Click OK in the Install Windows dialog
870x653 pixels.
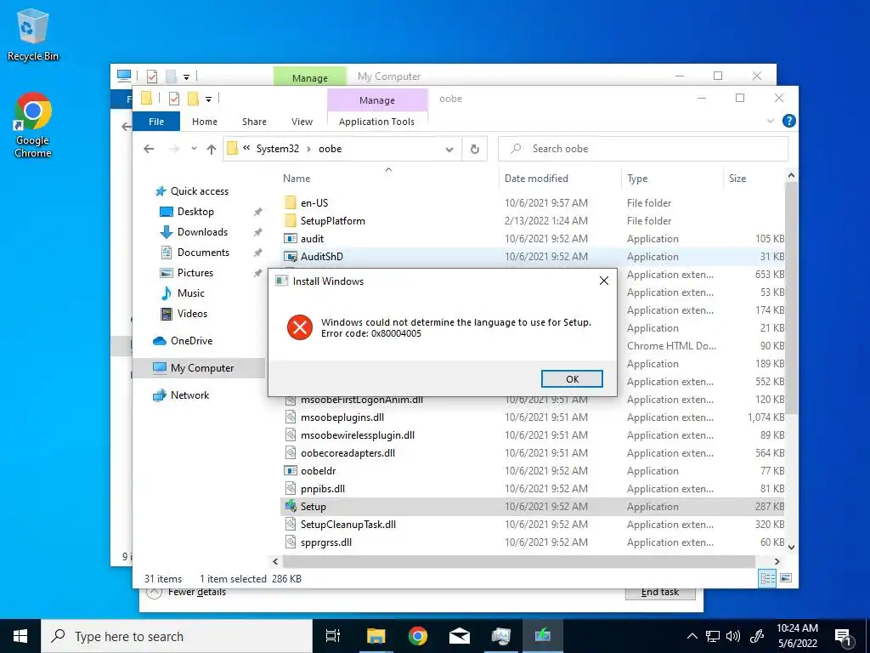(x=572, y=378)
